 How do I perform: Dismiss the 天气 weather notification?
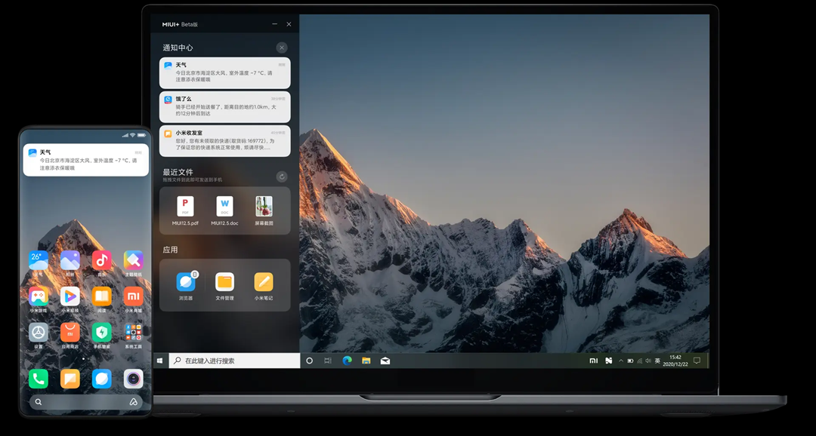coord(224,72)
